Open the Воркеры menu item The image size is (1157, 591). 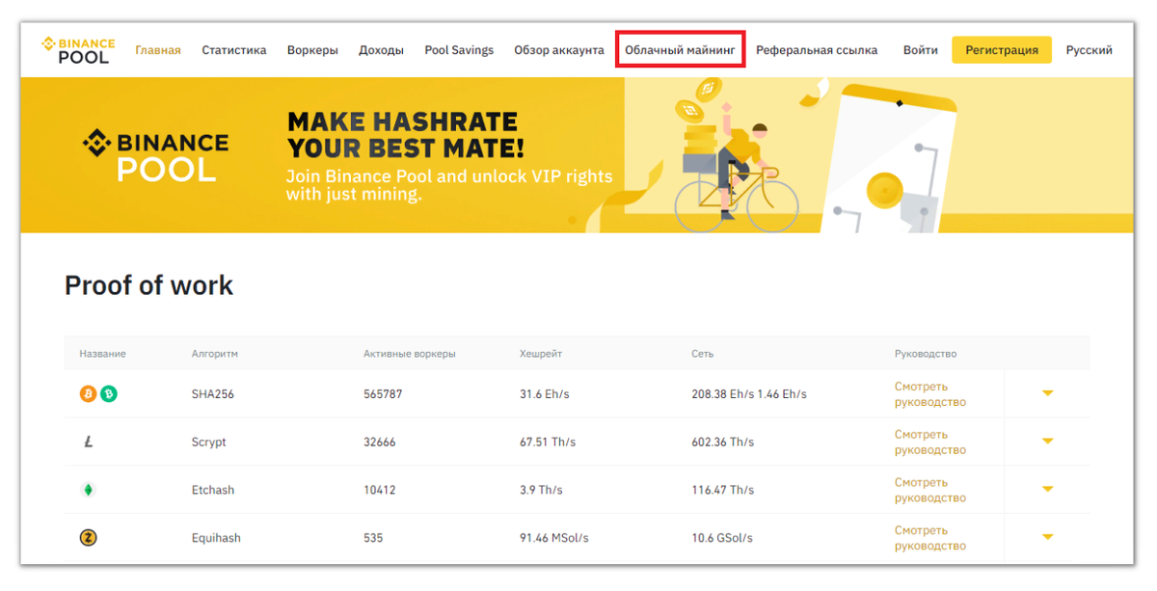pyautogui.click(x=312, y=50)
